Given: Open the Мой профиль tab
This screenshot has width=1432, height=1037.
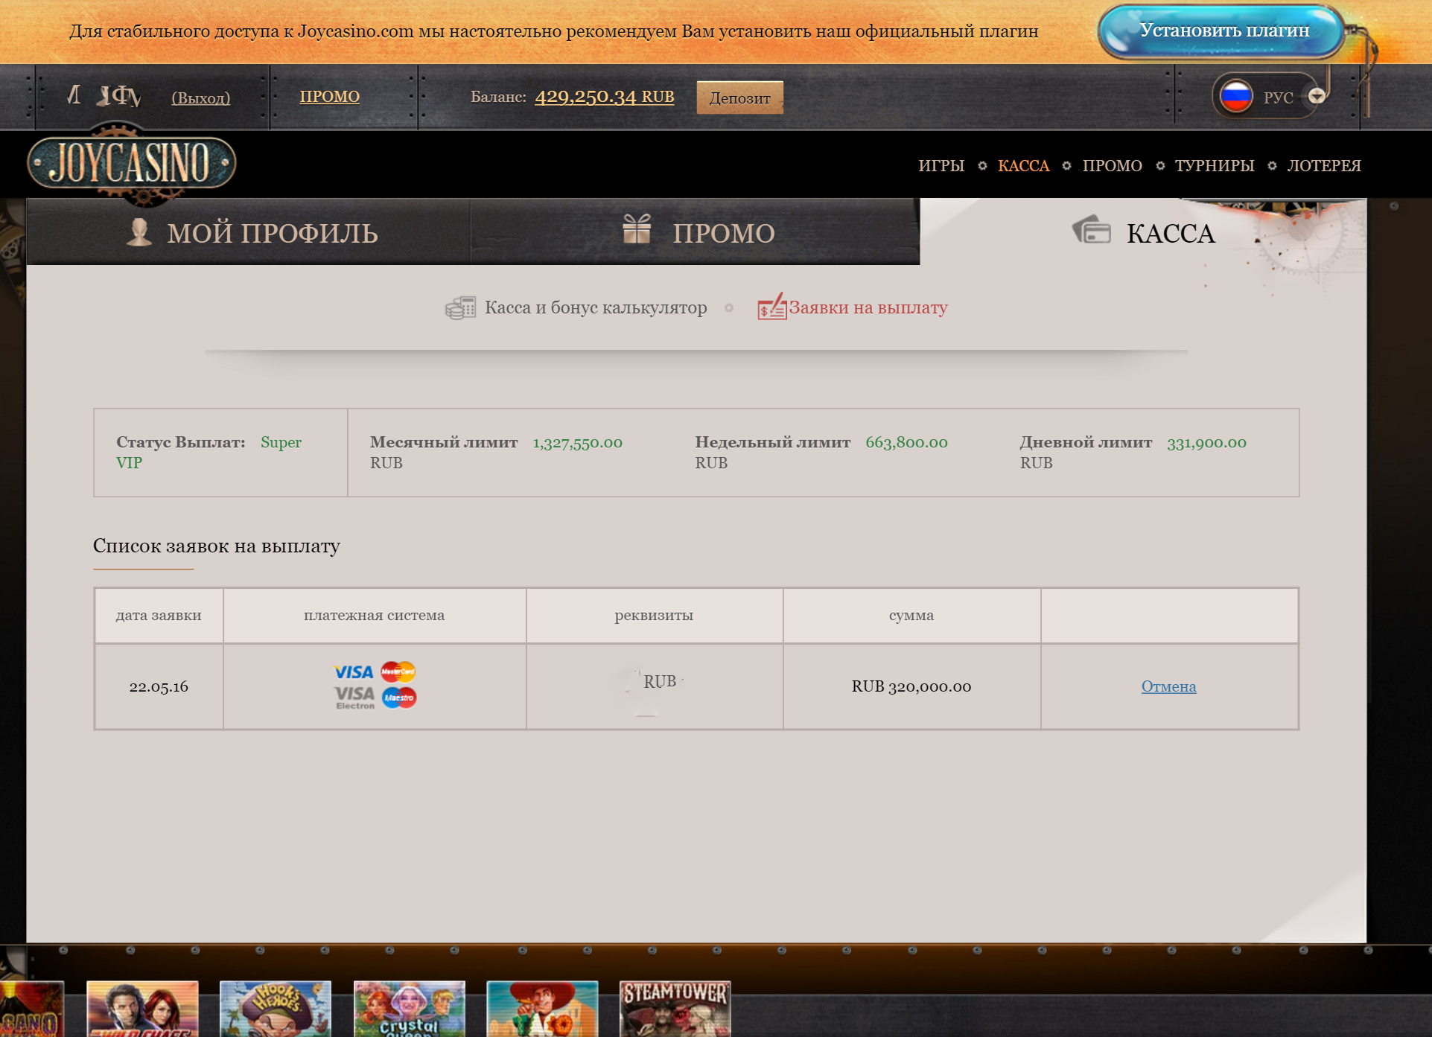Looking at the screenshot, I should (x=272, y=234).
